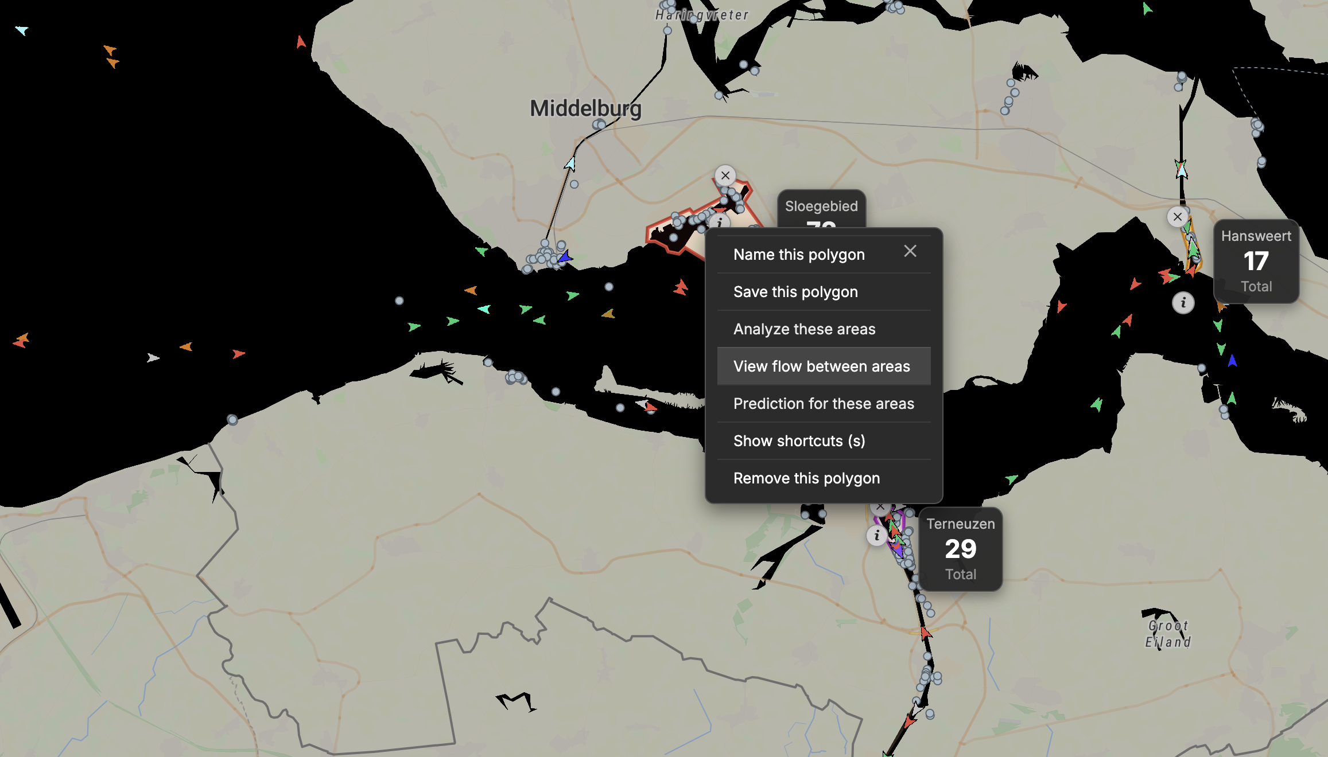The height and width of the screenshot is (757, 1328).
Task: Select Name this polygon
Action: tap(799, 255)
